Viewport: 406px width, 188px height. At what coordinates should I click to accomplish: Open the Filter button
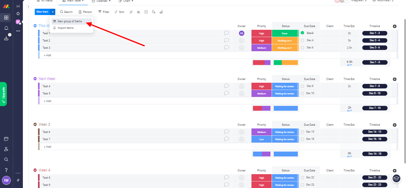tap(104, 12)
